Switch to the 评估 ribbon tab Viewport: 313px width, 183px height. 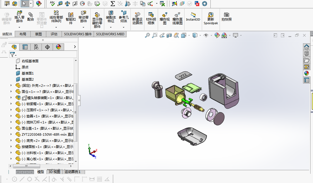click(x=54, y=34)
